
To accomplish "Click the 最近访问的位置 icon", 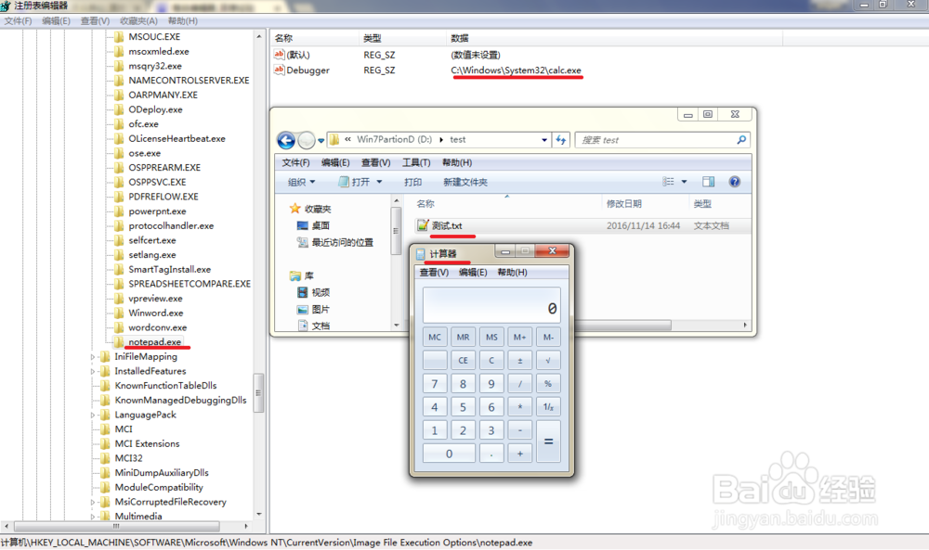I will [303, 242].
